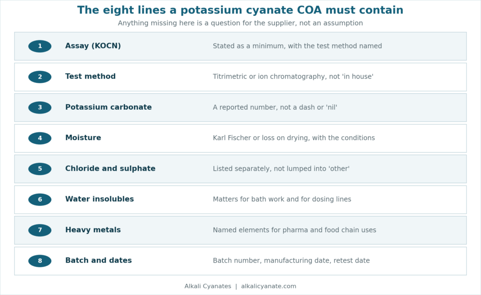Select the Water insolubles label

(x=100, y=199)
